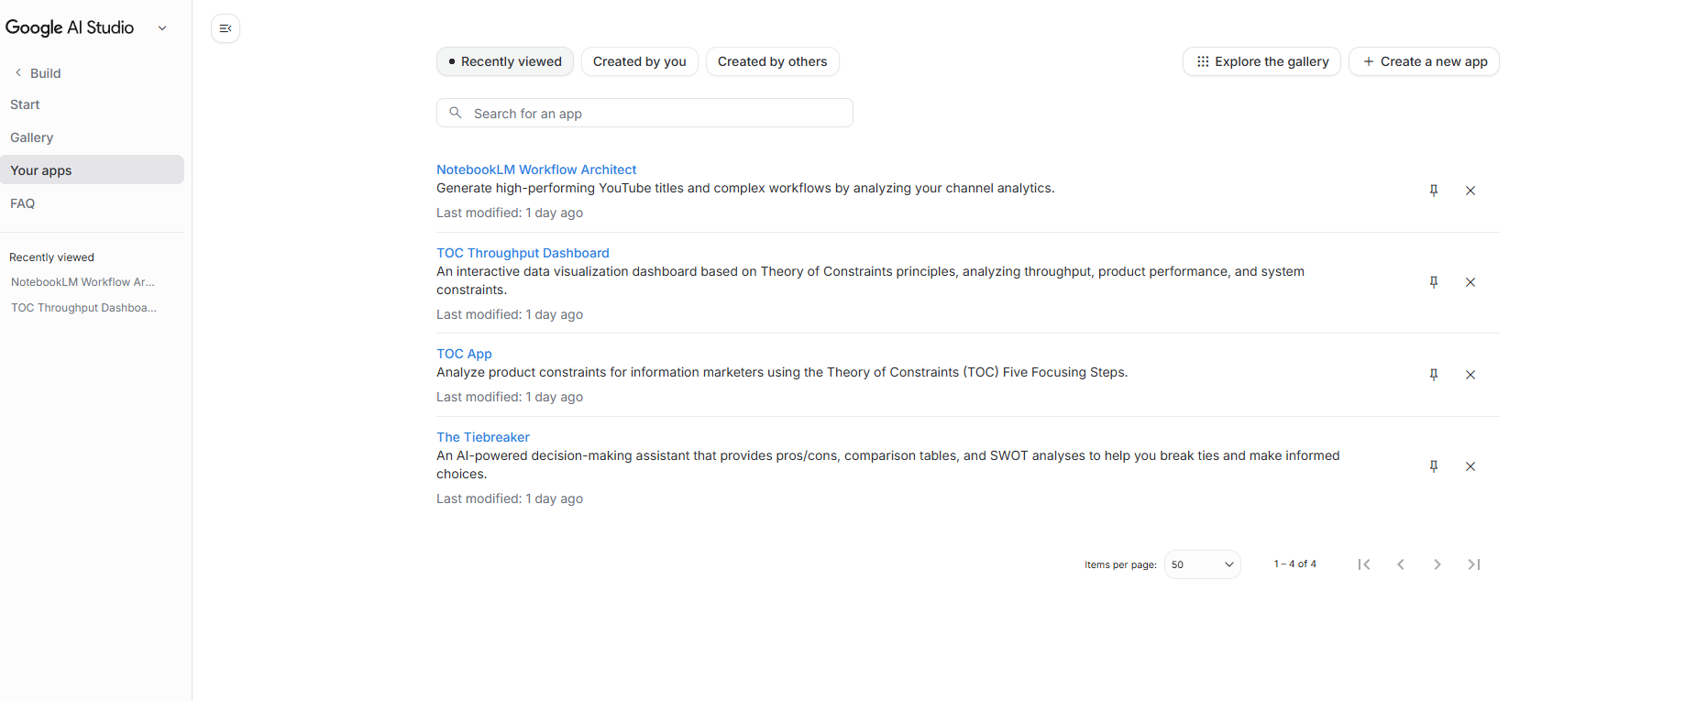
Task: Open the Items per page dropdown
Action: pos(1202,564)
